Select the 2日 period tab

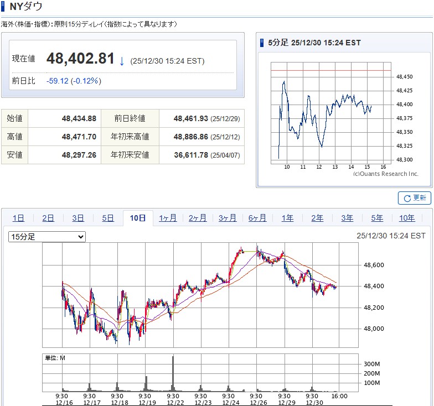pos(48,218)
